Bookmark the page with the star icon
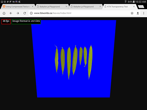 coord(132,13)
